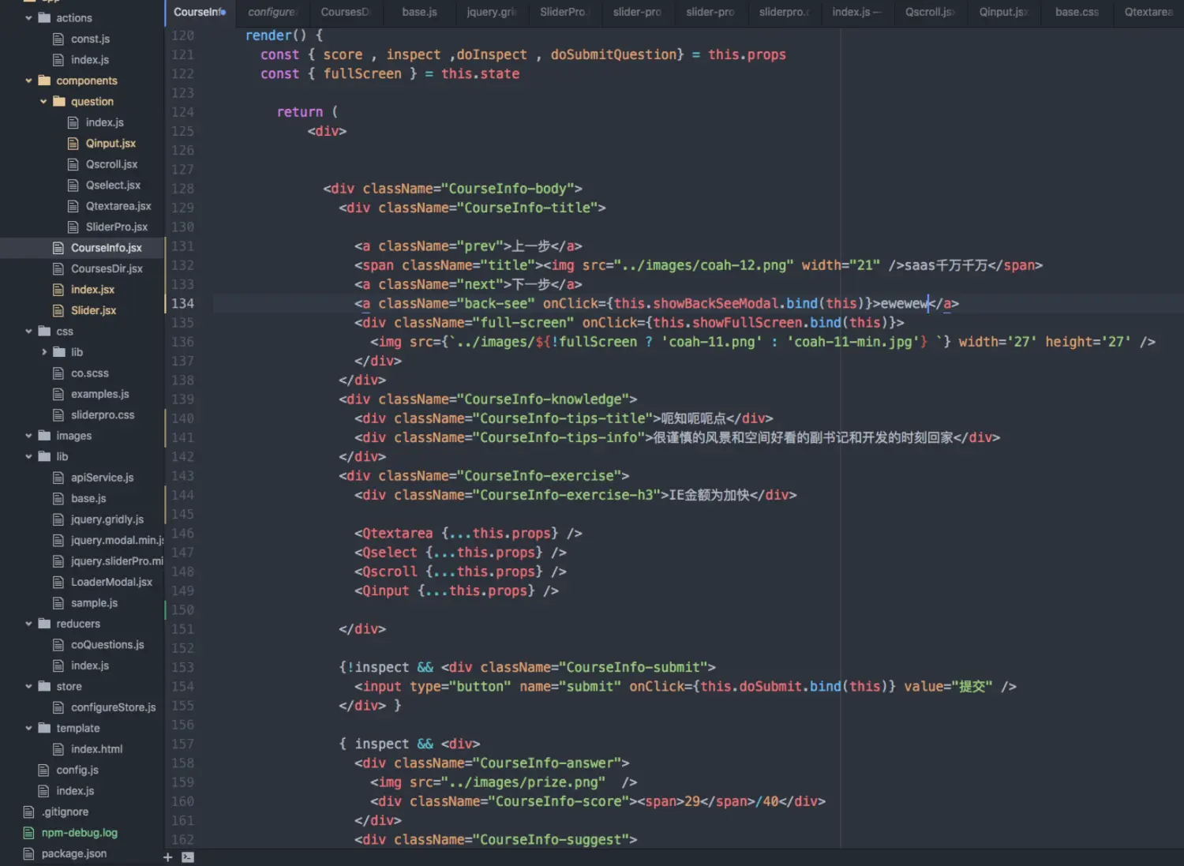Collapse the images folder

pyautogui.click(x=28, y=436)
